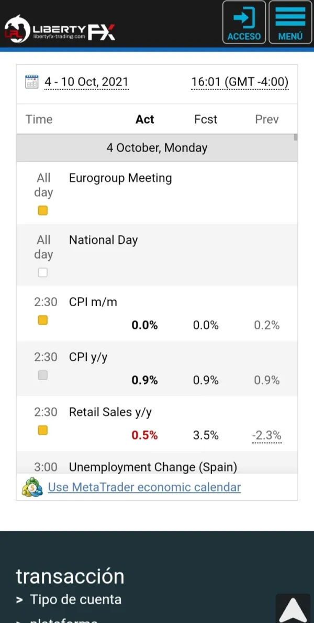The image size is (314, 623).
Task: Select the Fcst column header
Action: point(206,119)
